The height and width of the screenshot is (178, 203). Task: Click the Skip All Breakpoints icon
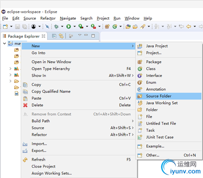[x=47, y=27]
